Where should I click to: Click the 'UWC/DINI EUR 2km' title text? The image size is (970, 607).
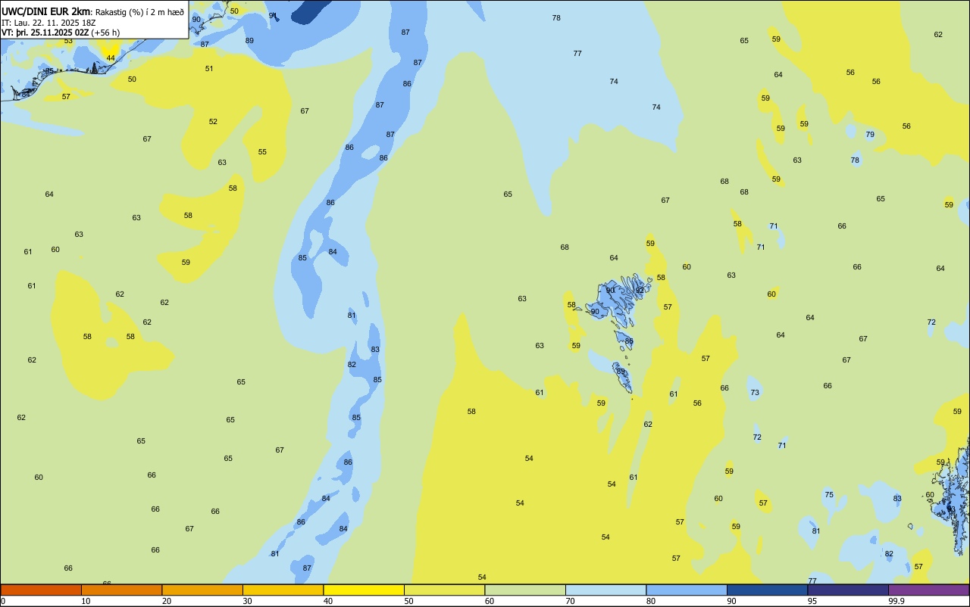point(46,11)
